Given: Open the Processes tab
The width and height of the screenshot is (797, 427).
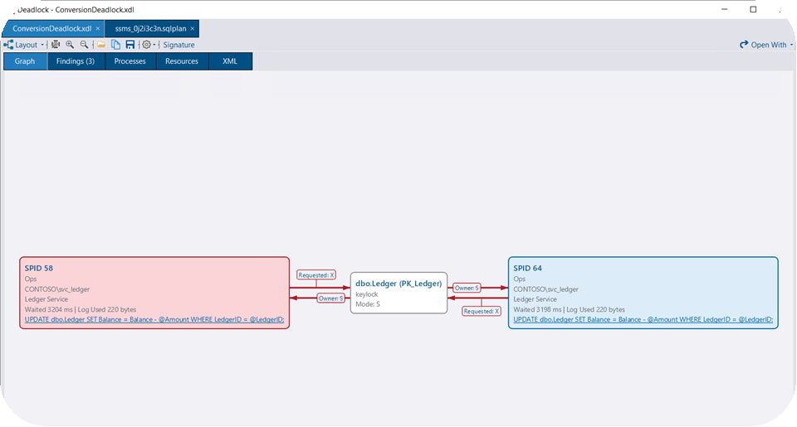Looking at the screenshot, I should 130,61.
